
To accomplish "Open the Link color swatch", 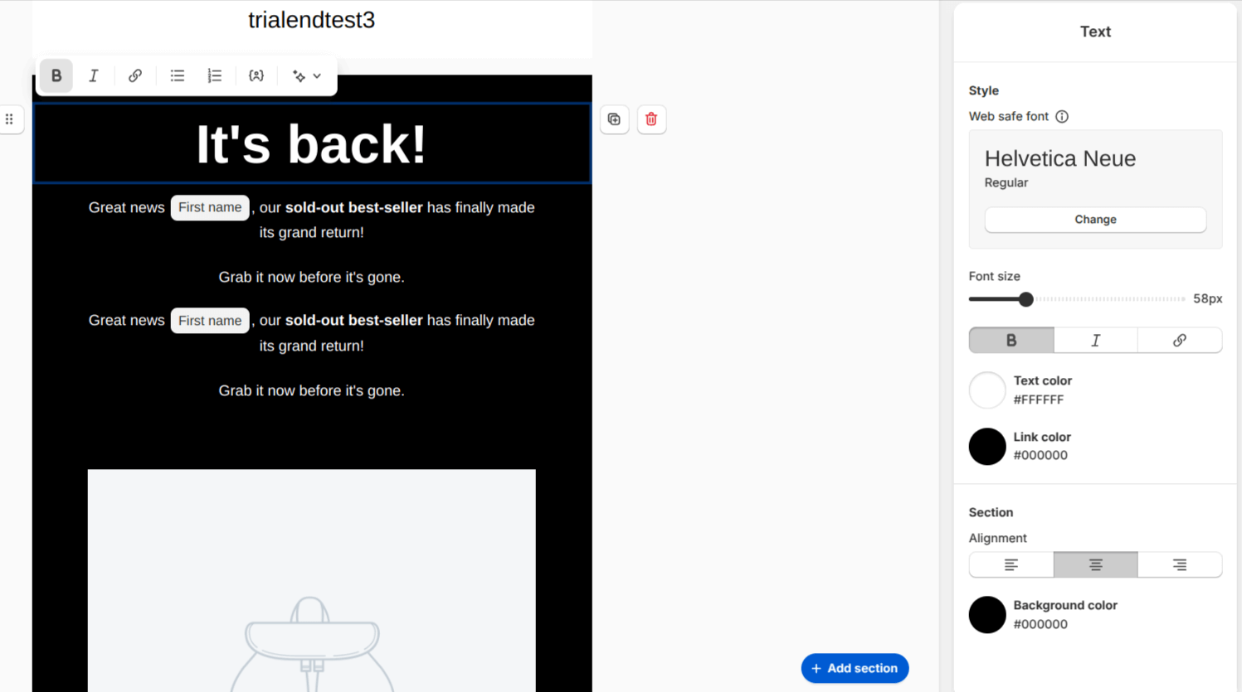I will (987, 447).
